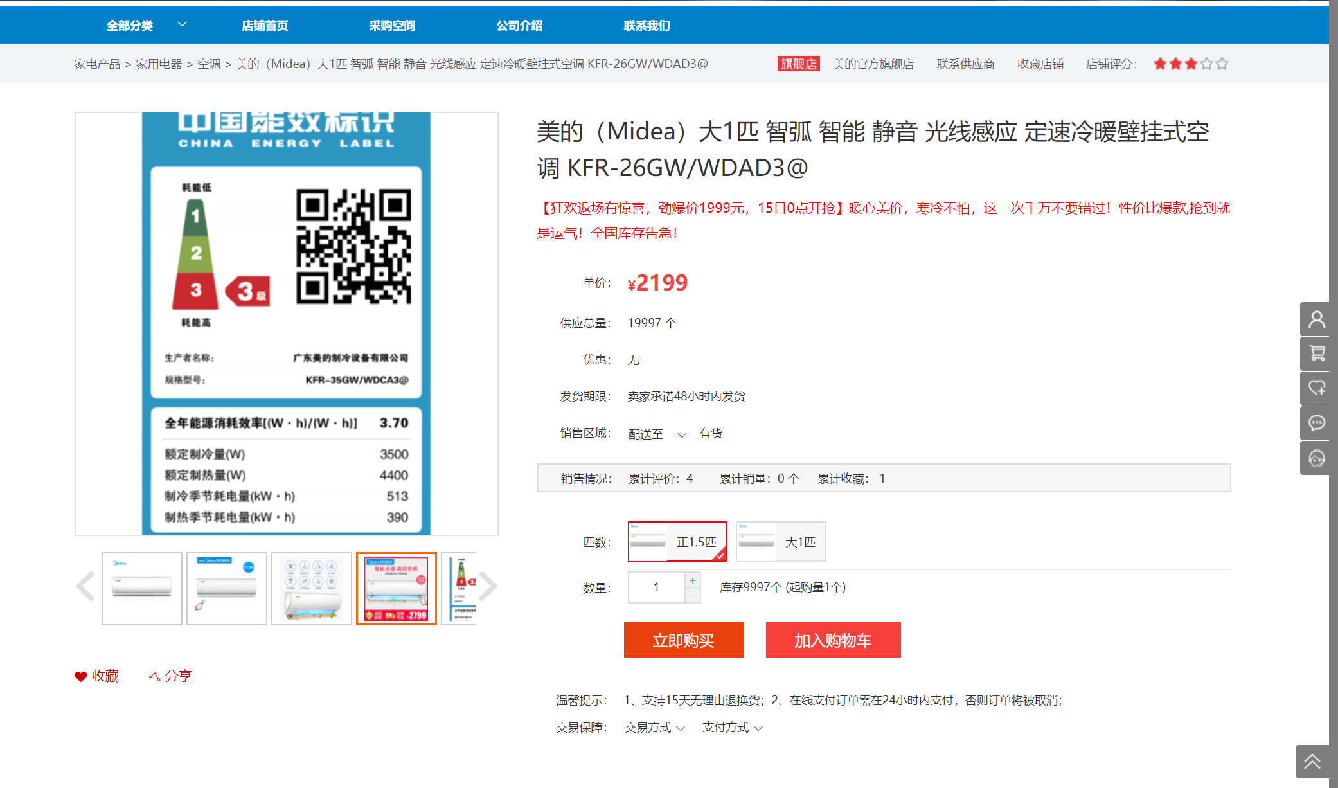The height and width of the screenshot is (788, 1338).
Task: Go to 家用电器 breadcrumb
Action: click(x=159, y=64)
